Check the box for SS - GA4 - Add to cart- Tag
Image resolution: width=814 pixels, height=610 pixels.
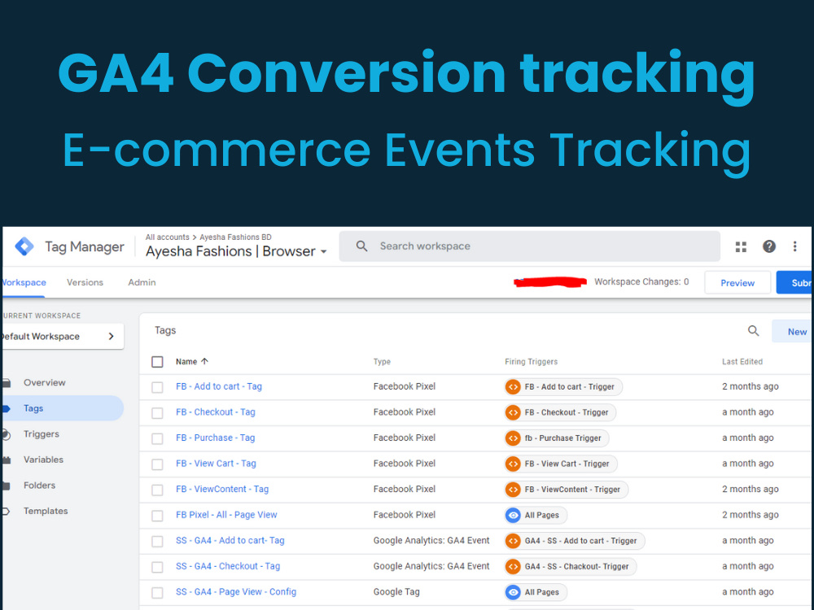(157, 541)
